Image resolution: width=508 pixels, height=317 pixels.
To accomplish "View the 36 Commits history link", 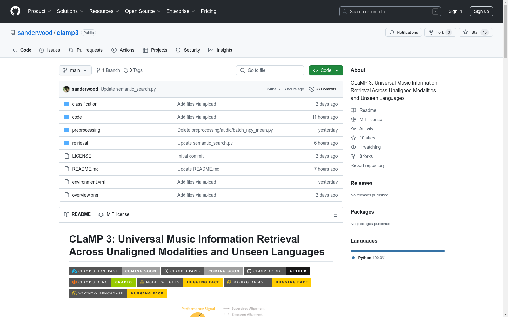I will 323,89.
